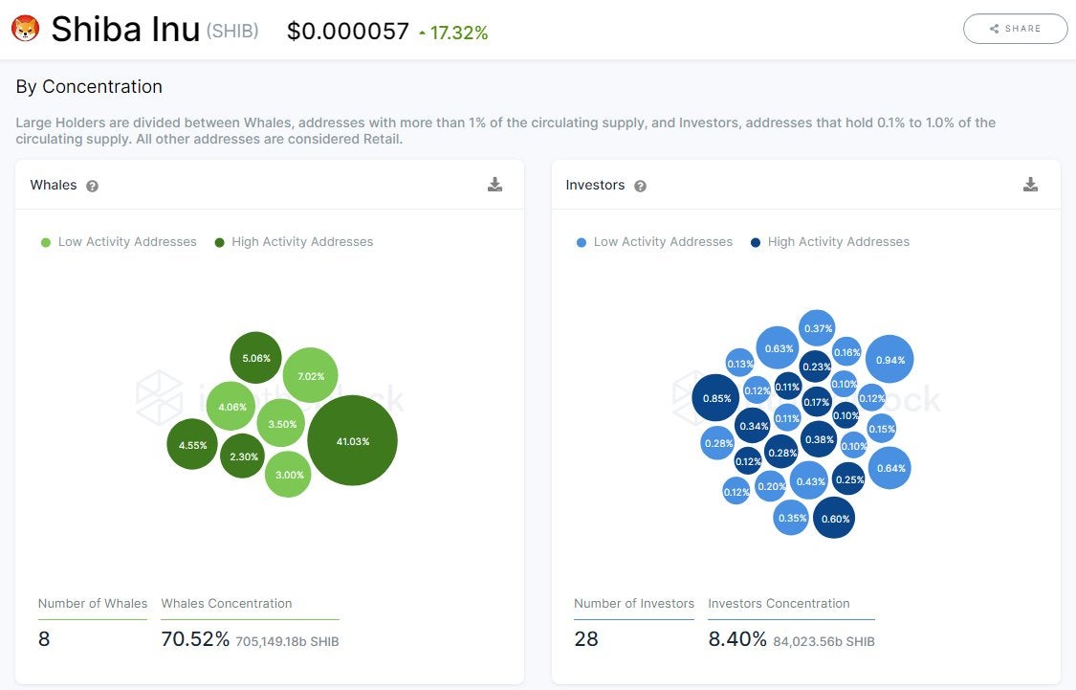This screenshot has height=690, width=1076.
Task: Open the Investors help question mark
Action: tap(640, 186)
